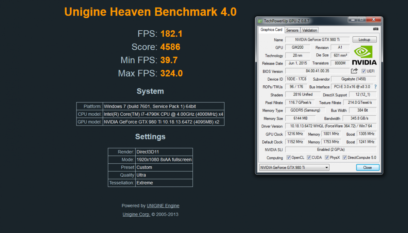Click the ROPs/TMUs field 96 / 176
This screenshot has width=408, height=233.
[x=296, y=87]
